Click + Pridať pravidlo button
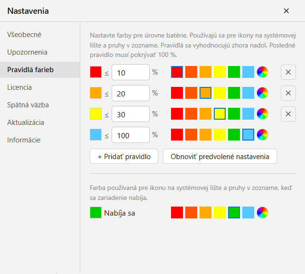 point(124,156)
